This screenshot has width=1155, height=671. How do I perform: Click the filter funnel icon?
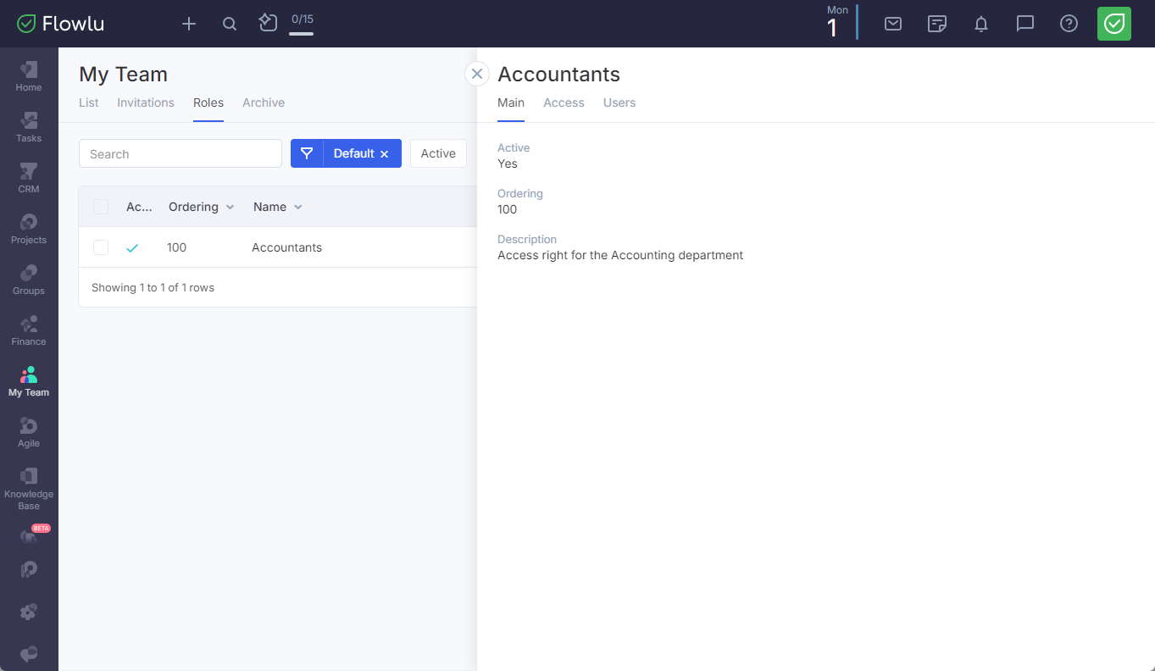(307, 153)
